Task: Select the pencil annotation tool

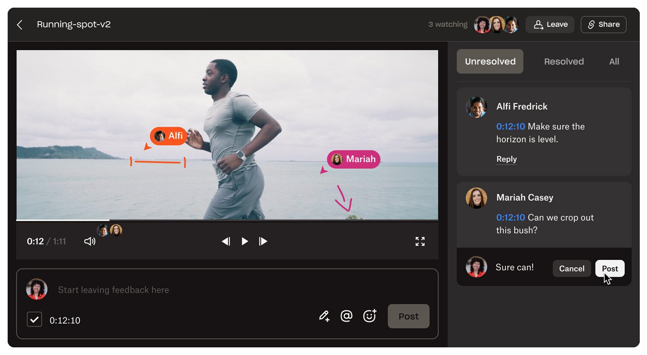Action: tap(324, 316)
